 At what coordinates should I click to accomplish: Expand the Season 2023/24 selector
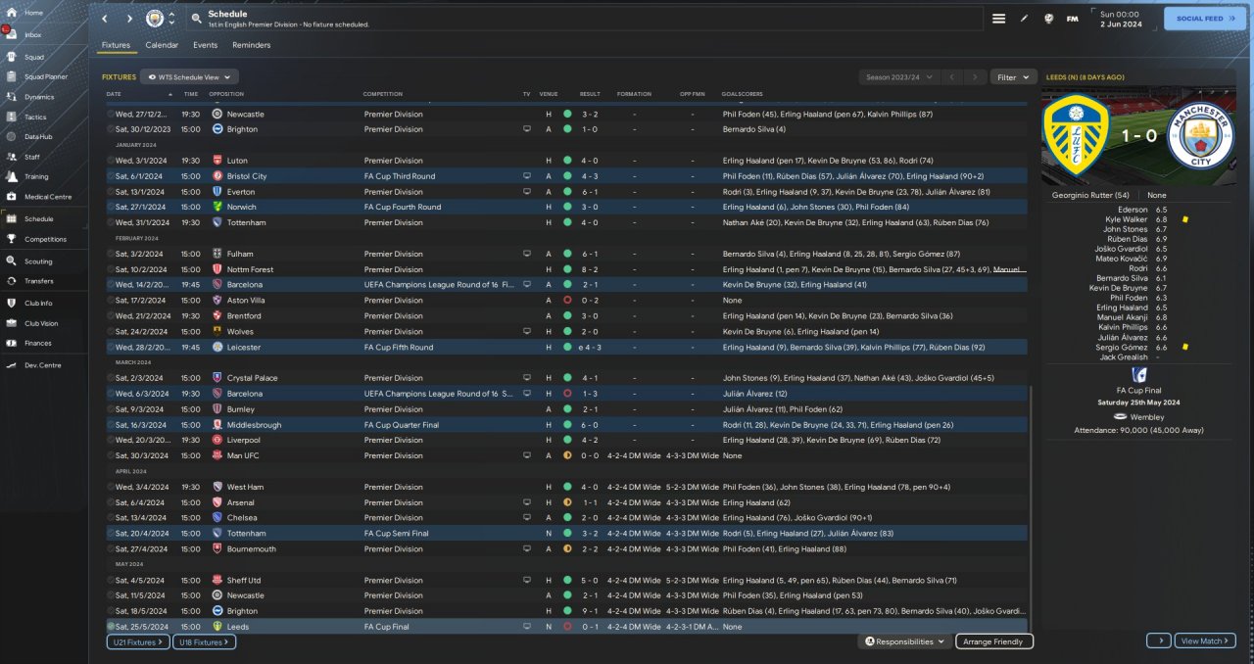896,76
